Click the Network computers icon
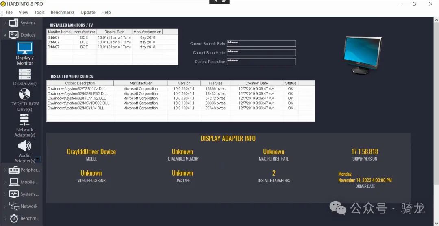Viewport: 439px width, 226px height. (x=14, y=206)
